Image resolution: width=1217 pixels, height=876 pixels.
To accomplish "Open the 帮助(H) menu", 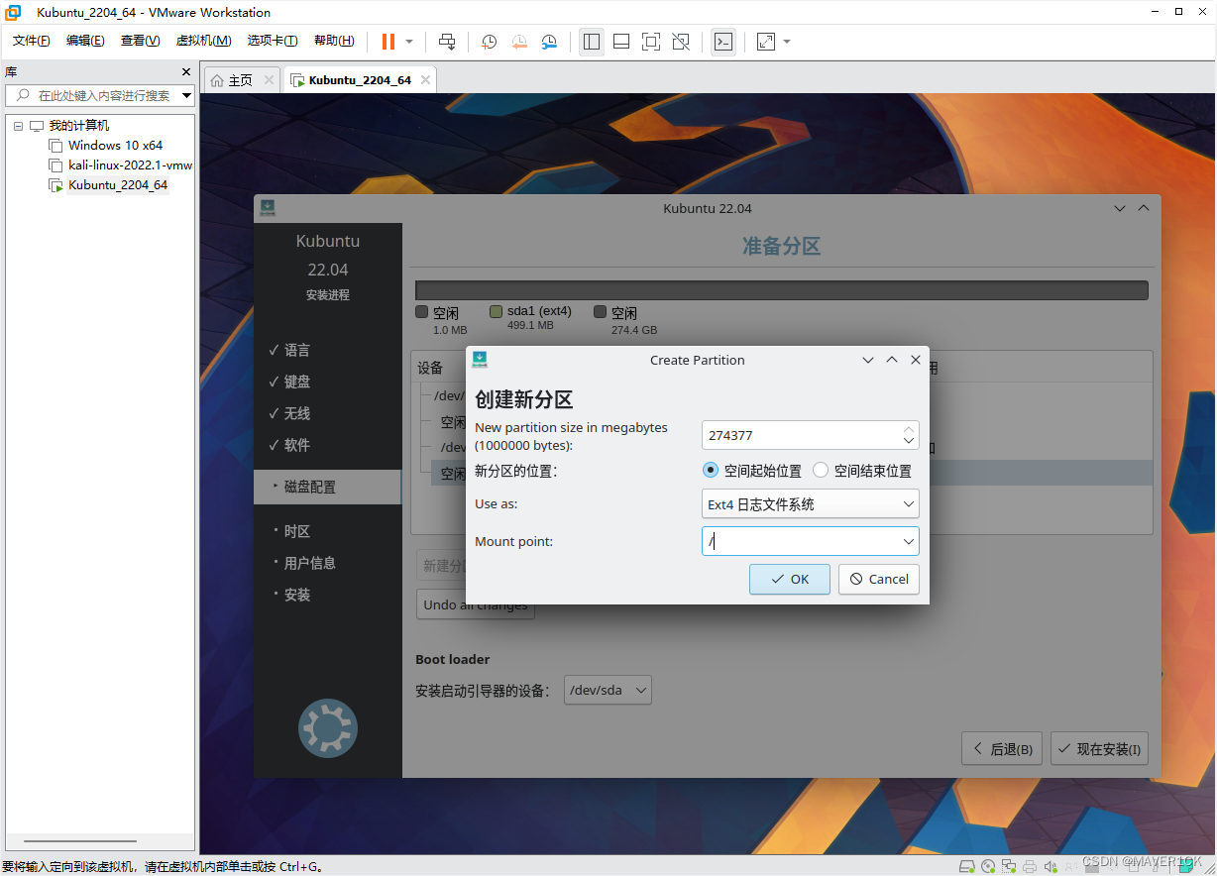I will click(x=334, y=41).
